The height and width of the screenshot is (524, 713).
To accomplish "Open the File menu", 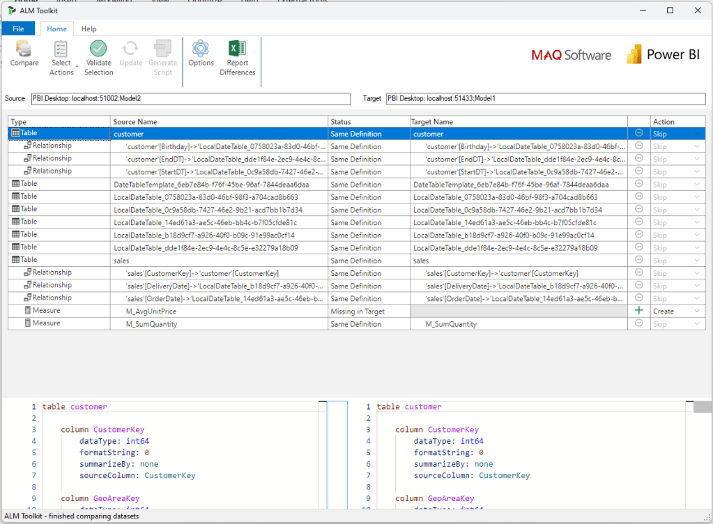I will (18, 29).
